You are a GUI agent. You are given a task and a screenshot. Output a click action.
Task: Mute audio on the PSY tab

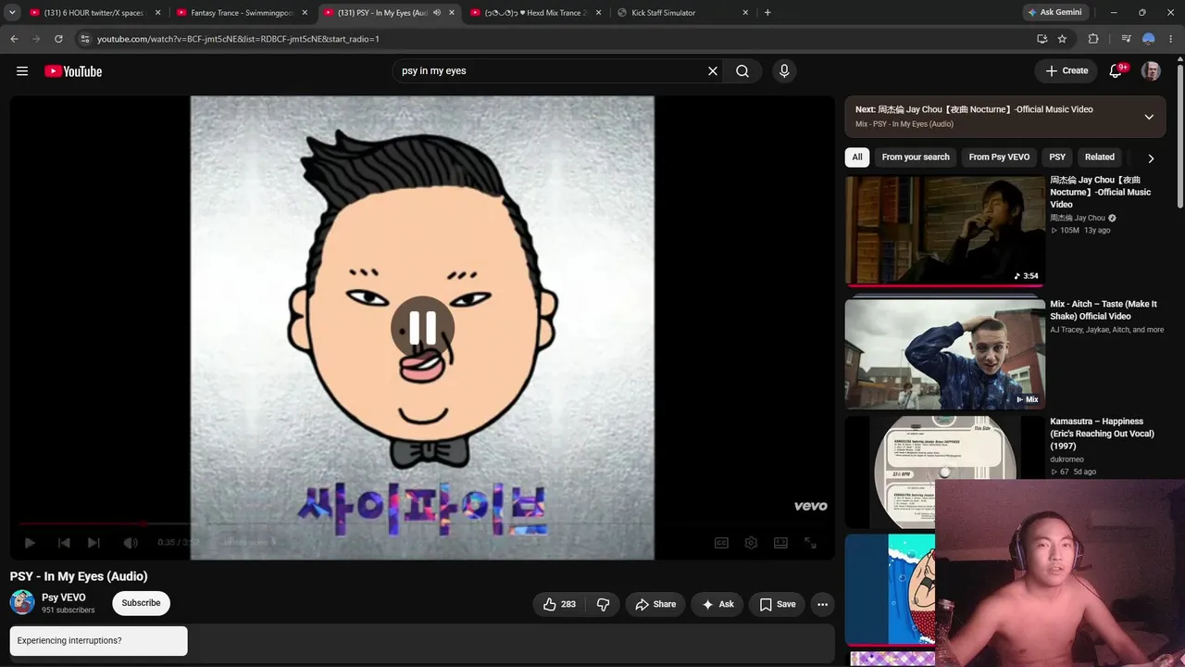[437, 13]
